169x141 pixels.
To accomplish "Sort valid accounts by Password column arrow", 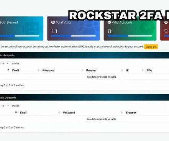I will [x=38, y=70].
